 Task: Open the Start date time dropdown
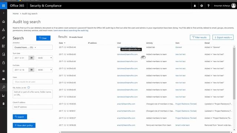tap(44, 58)
